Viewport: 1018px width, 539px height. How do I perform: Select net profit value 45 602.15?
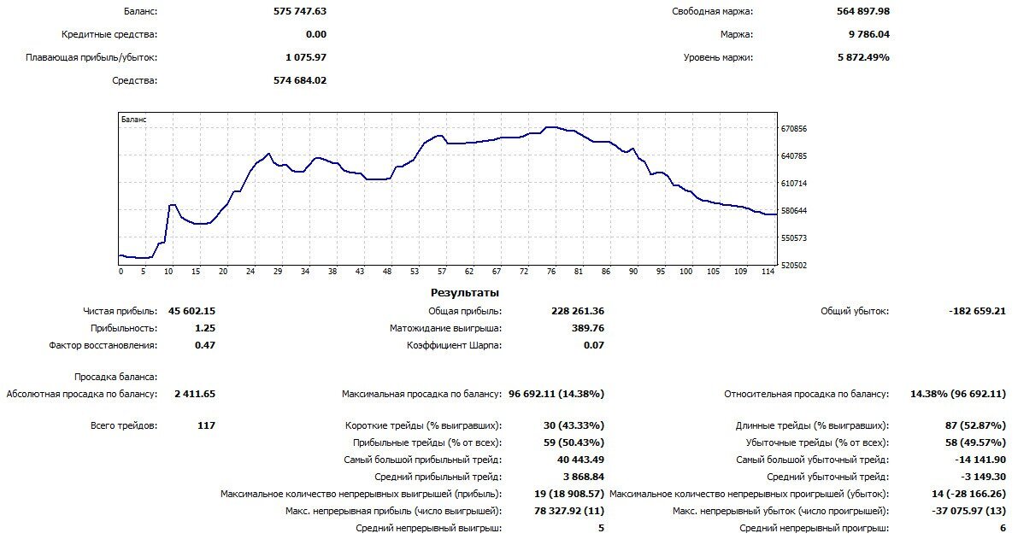coord(191,311)
